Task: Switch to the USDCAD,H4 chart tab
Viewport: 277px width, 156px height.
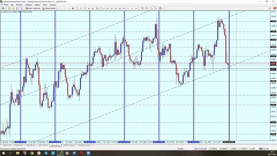Action: pyautogui.click(x=43, y=146)
